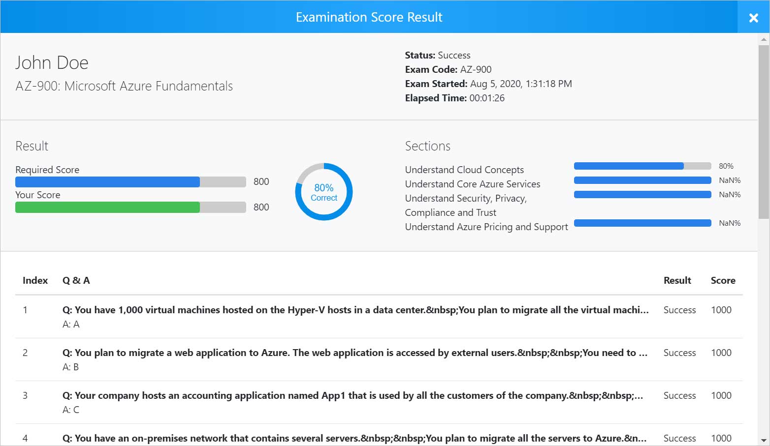Close the Examination Score Result dialog
770x446 pixels.
753,18
